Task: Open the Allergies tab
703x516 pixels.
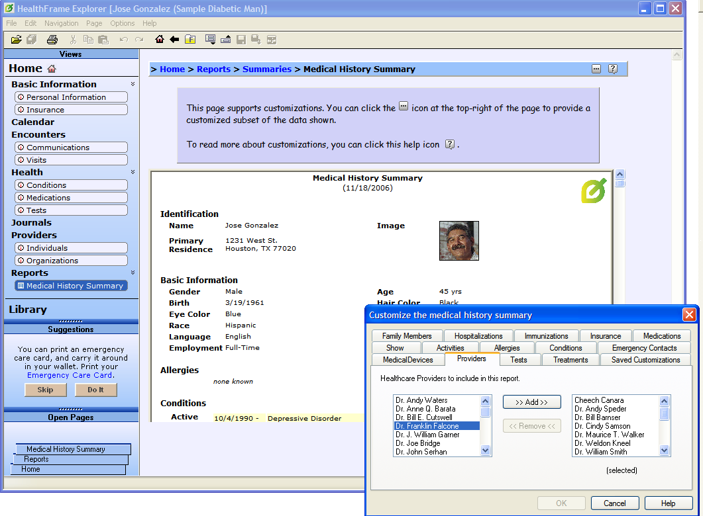Action: point(507,348)
